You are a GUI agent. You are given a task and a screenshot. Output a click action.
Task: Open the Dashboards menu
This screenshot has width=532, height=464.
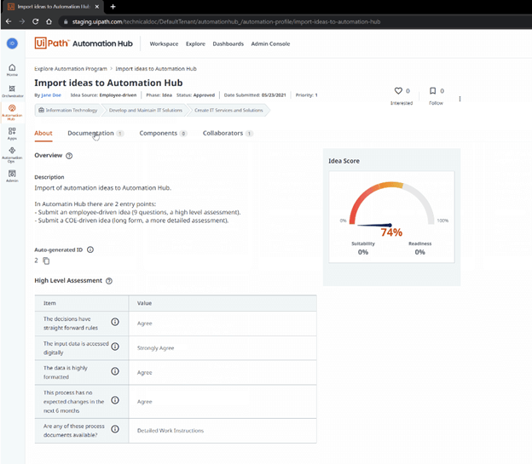pos(228,43)
